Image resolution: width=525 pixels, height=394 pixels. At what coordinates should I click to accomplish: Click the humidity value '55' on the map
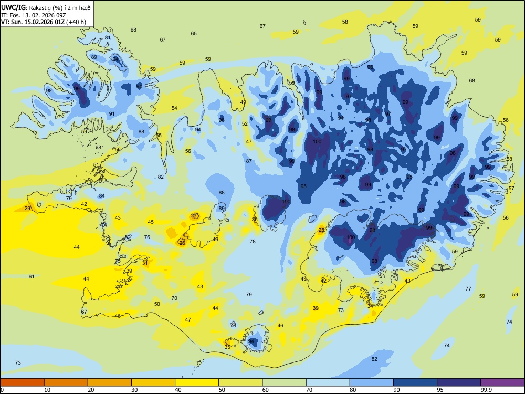(159, 136)
